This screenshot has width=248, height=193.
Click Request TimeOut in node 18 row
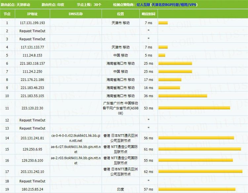(x=32, y=181)
